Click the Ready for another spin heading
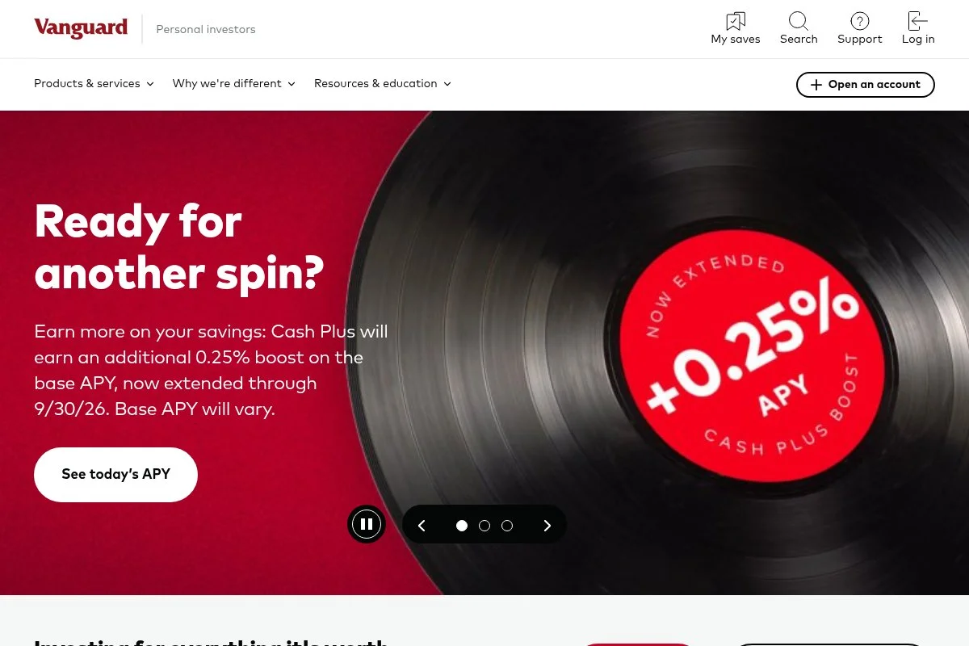 [178, 246]
